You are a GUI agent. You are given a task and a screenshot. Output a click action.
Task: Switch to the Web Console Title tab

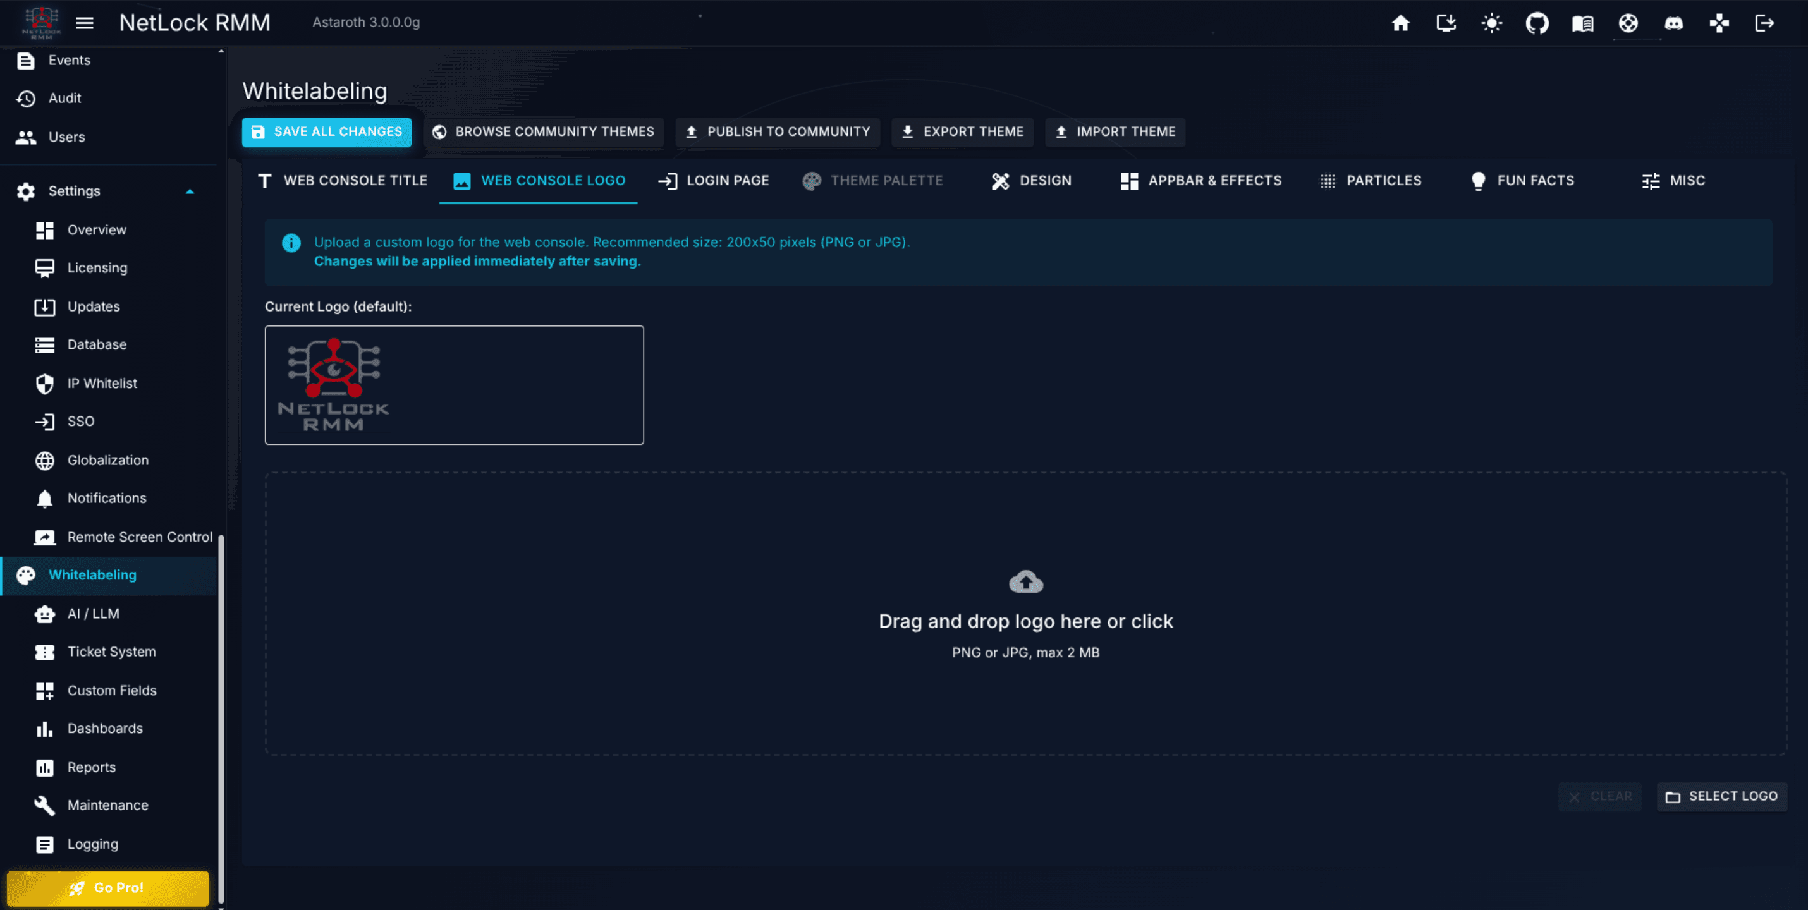342,181
